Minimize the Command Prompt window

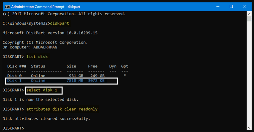218,7
